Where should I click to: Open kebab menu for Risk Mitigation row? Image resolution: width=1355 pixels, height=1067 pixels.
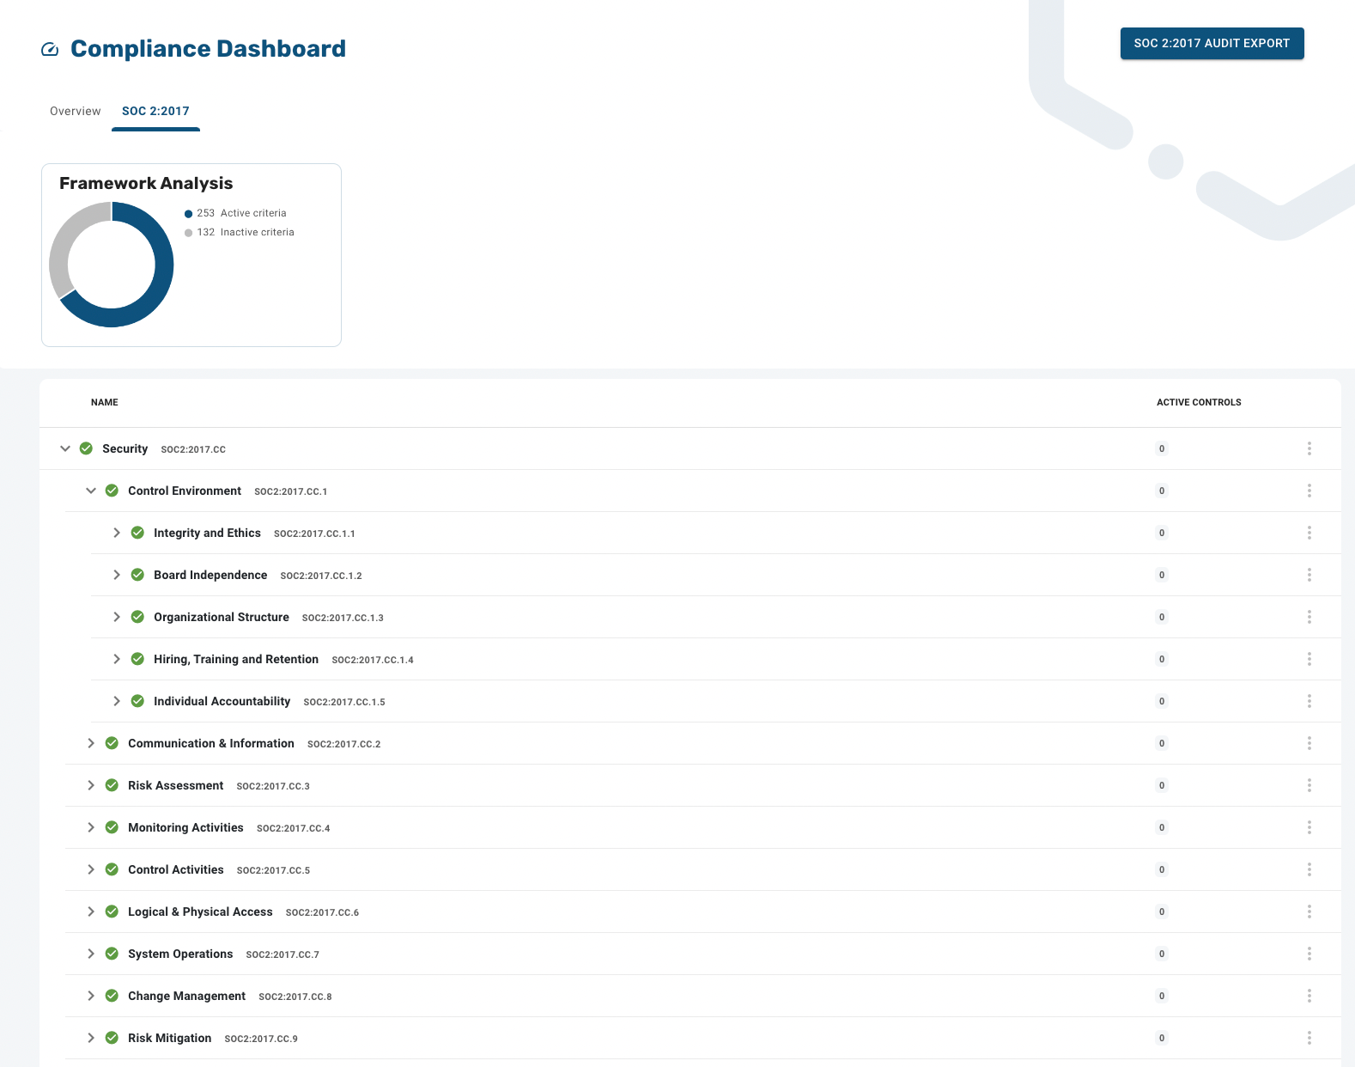pos(1309,1038)
